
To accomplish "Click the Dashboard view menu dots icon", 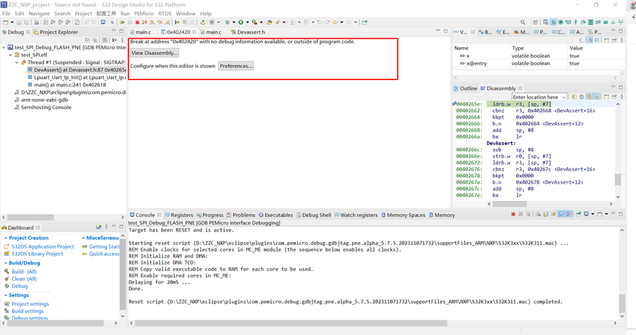I will coord(106,227).
